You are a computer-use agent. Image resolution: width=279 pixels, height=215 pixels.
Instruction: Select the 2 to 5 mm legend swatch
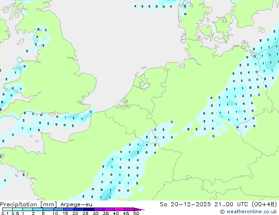(x=38, y=209)
